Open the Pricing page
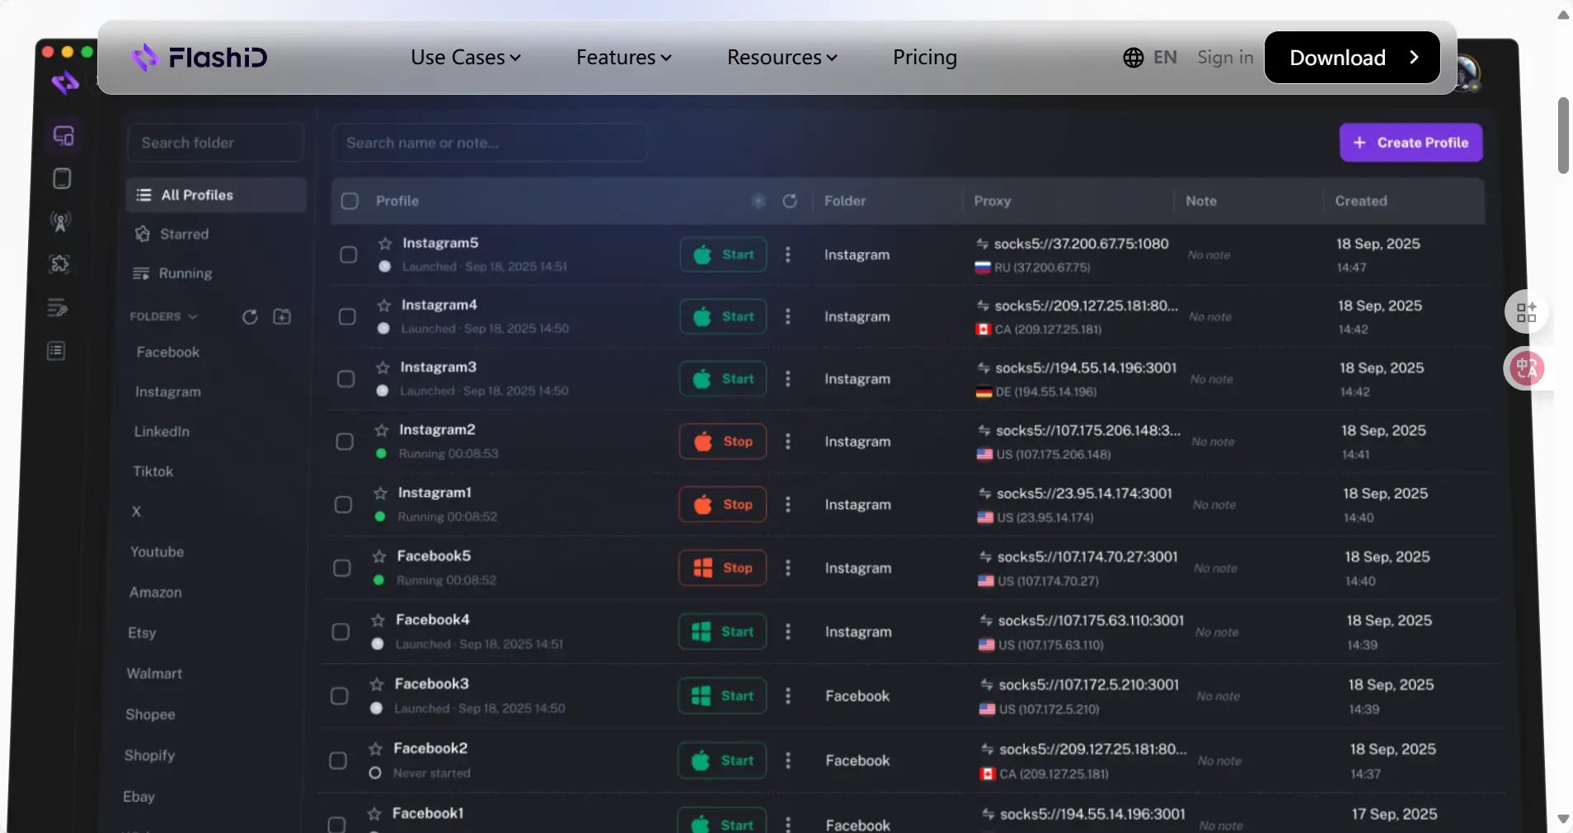Viewport: 1573px width, 833px height. pos(925,58)
